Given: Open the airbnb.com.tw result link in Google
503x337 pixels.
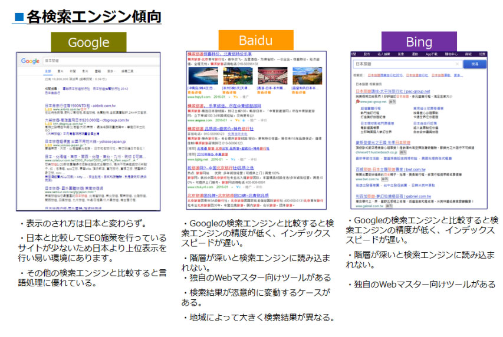Looking at the screenshot, I should (80, 105).
